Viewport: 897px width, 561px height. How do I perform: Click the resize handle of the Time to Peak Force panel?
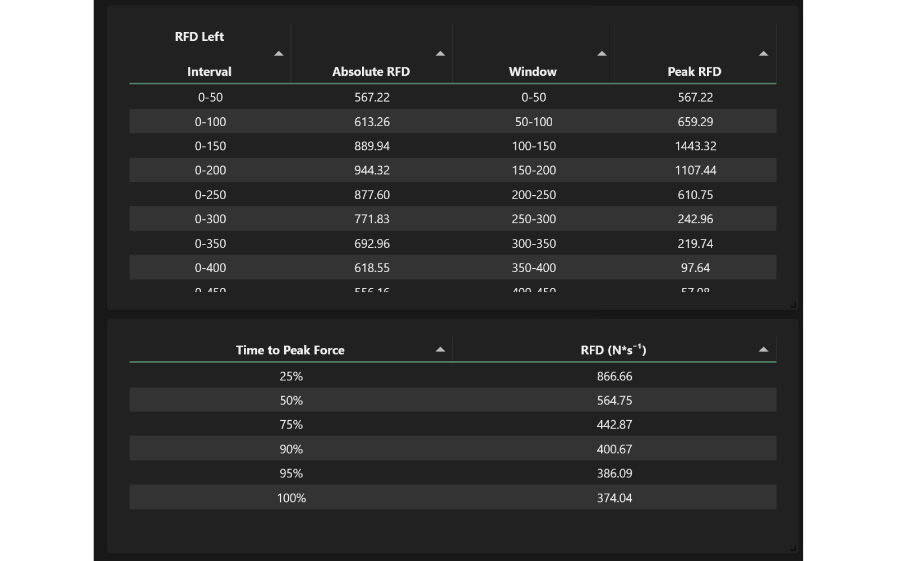[793, 548]
